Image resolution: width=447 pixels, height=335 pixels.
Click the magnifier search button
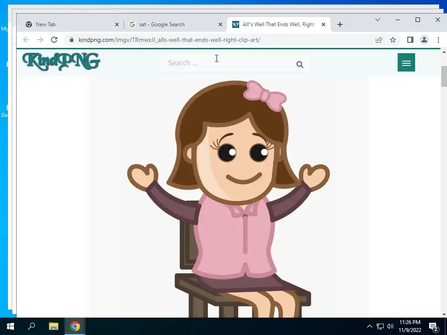pos(299,65)
